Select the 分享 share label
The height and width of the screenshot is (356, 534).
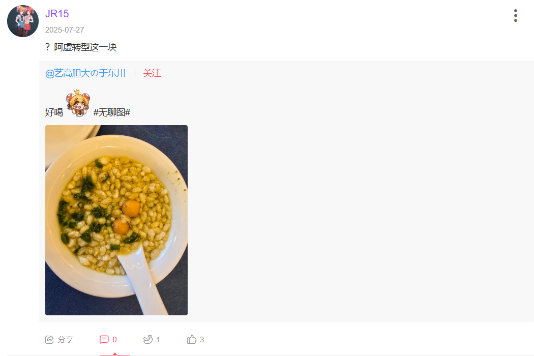click(66, 340)
